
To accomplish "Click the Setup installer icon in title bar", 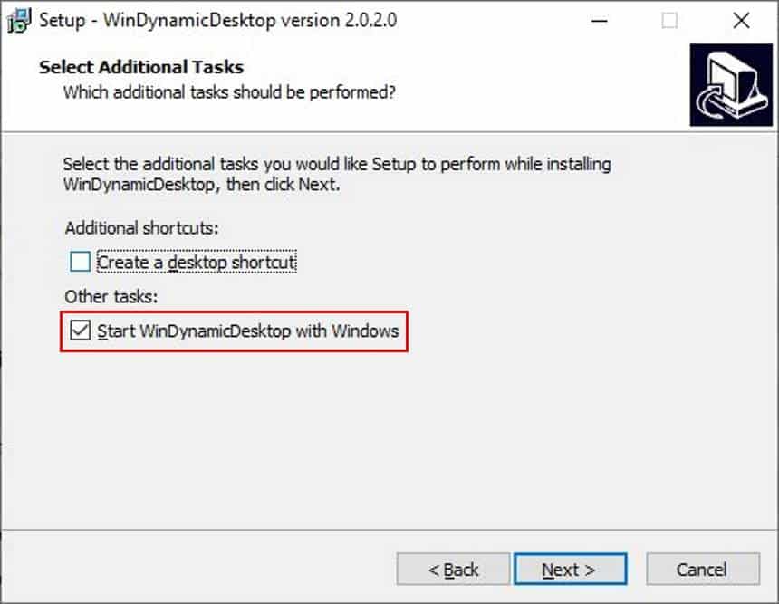I will 19,21.
